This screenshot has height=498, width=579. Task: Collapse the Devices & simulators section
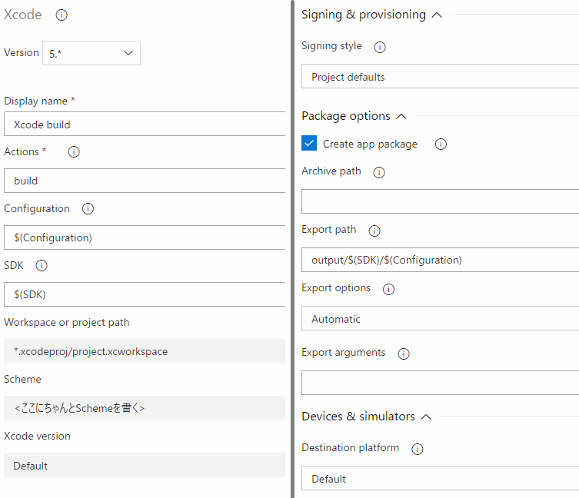(426, 417)
